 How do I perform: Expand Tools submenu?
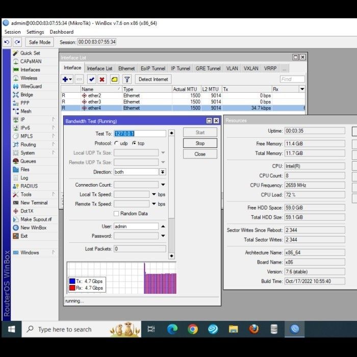(x=54, y=194)
